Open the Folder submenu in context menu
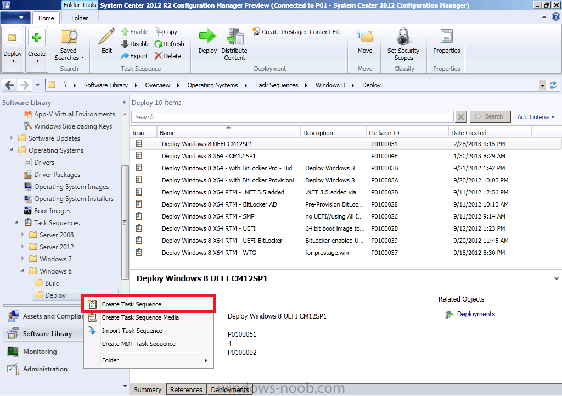 pos(149,360)
